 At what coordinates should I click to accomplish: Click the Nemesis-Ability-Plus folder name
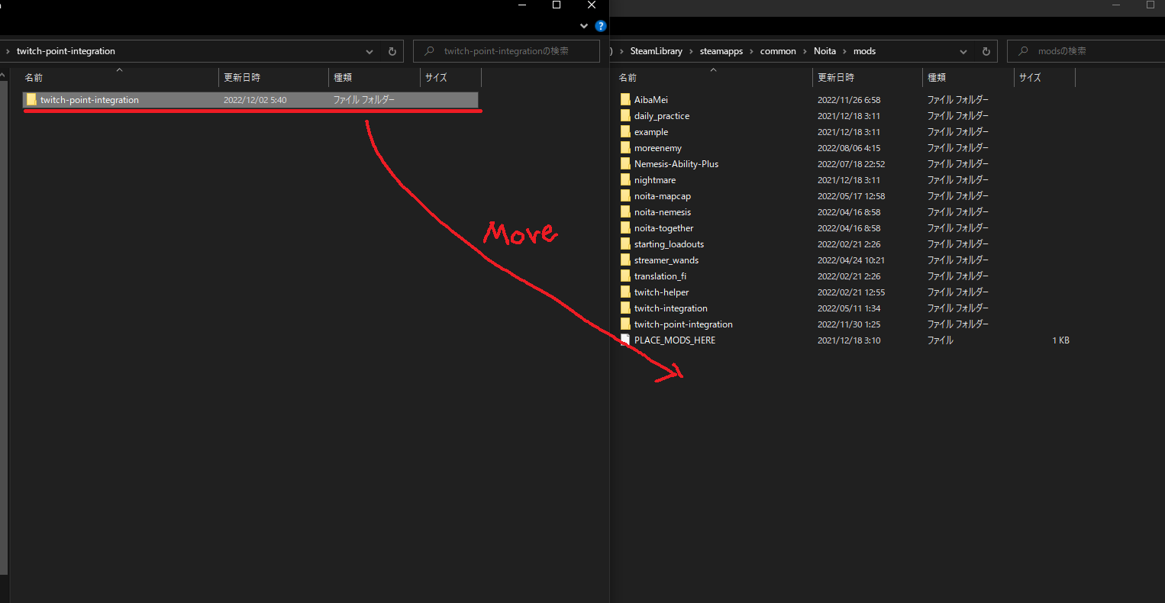click(676, 164)
